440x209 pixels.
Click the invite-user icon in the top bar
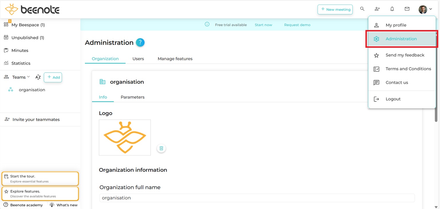(x=377, y=9)
